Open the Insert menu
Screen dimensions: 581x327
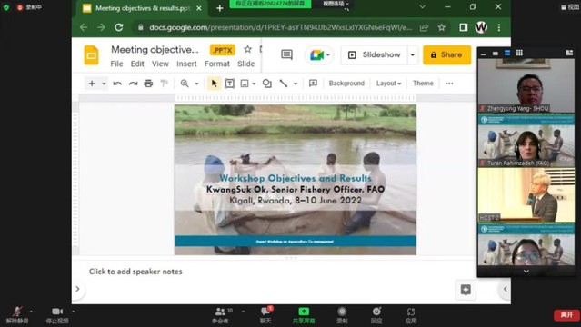[186, 64]
